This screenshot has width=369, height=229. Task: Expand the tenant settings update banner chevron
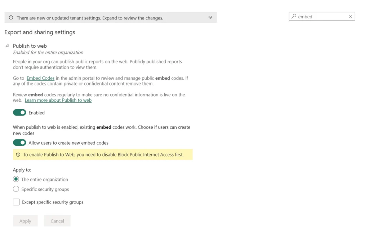[x=210, y=18]
